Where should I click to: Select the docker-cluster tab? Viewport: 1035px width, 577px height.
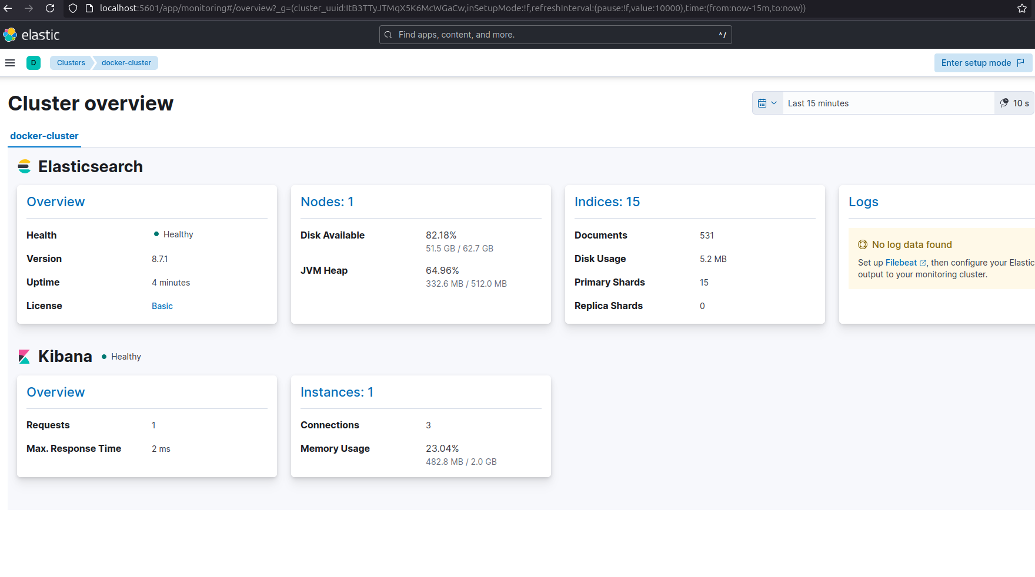pos(44,136)
